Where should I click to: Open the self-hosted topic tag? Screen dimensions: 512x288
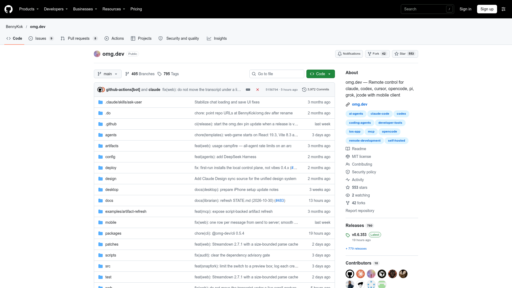pyautogui.click(x=396, y=141)
